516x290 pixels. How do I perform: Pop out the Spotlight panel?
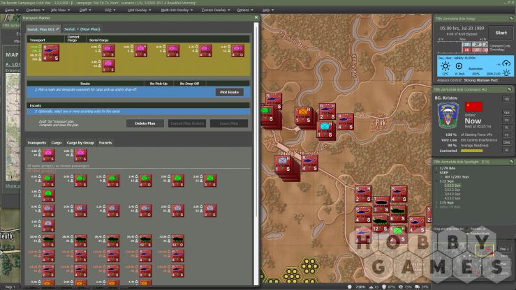pos(511,162)
